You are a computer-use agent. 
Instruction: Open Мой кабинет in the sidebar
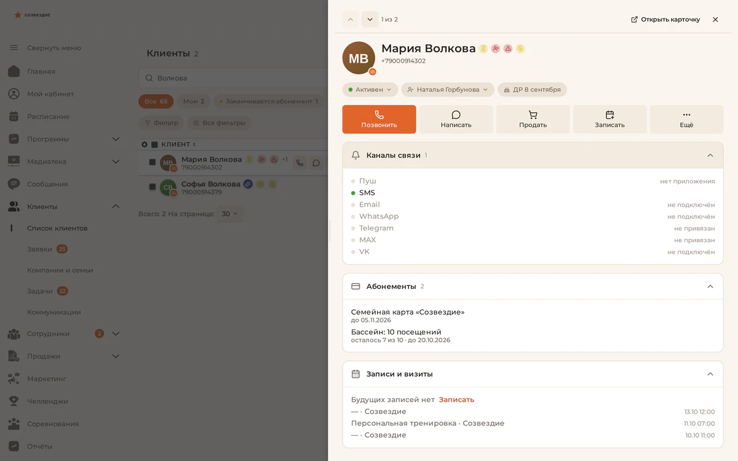[x=50, y=94]
